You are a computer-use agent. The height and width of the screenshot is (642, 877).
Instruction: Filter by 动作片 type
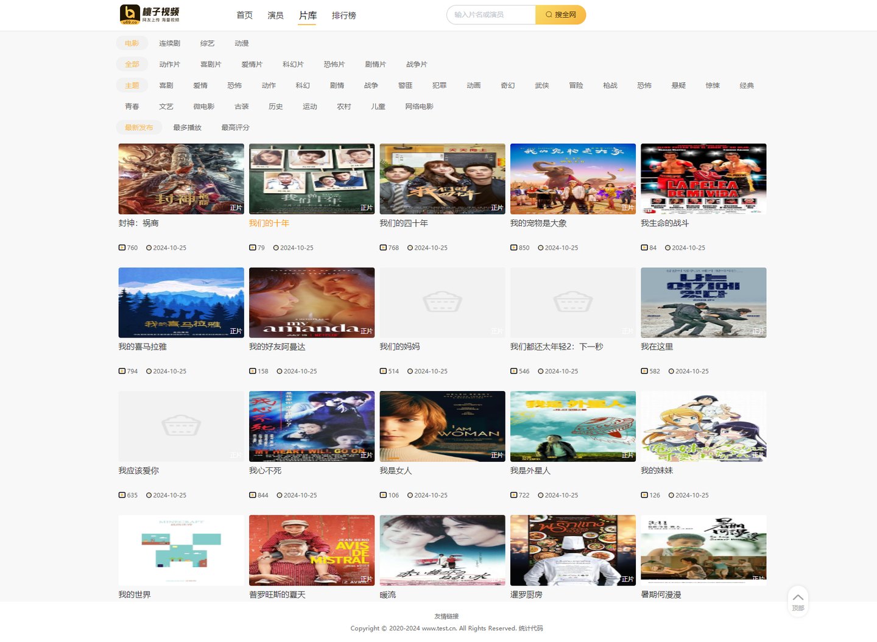(169, 64)
